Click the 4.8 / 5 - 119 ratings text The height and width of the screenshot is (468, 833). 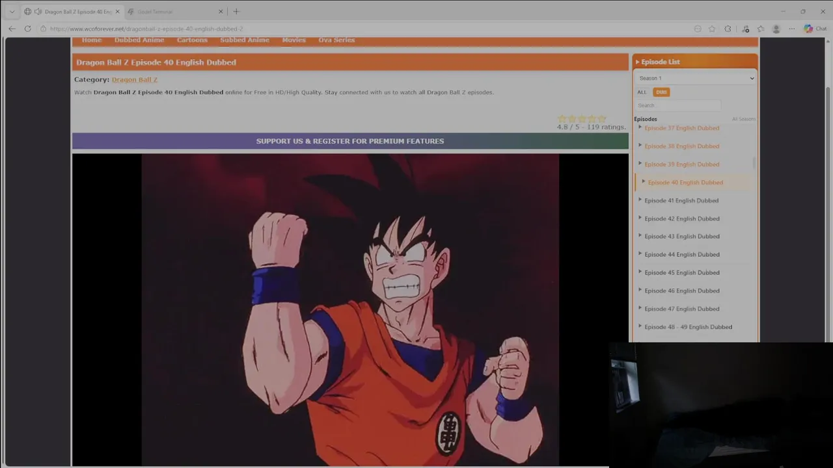click(x=591, y=127)
